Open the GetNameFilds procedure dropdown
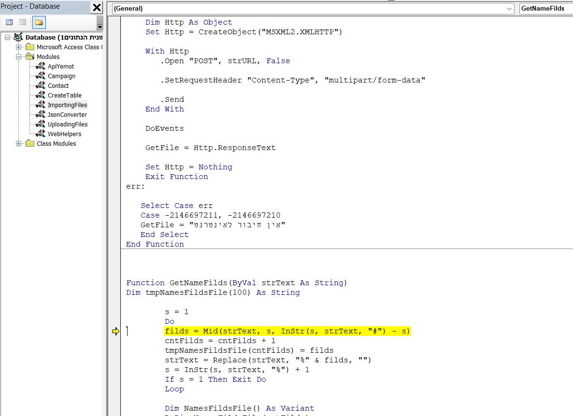The image size is (573, 416). point(546,9)
